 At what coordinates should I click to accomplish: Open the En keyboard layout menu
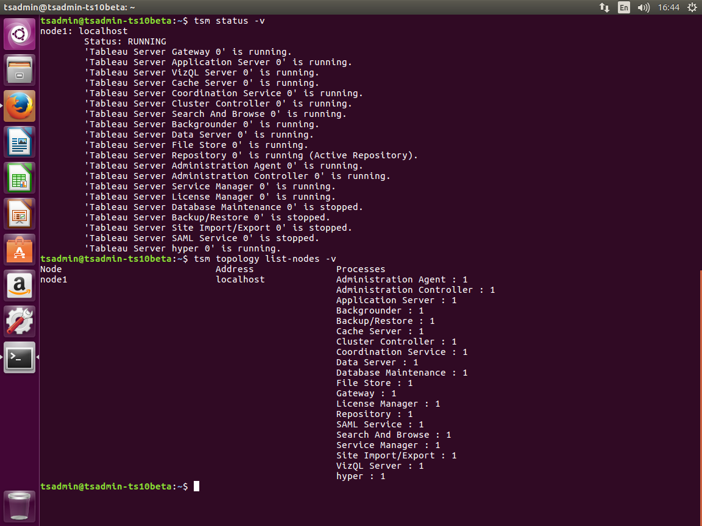pos(623,7)
